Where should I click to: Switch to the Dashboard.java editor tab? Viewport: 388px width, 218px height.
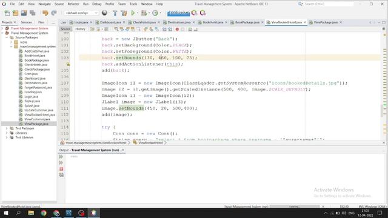pos(110,22)
